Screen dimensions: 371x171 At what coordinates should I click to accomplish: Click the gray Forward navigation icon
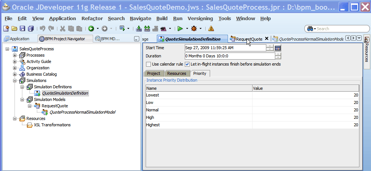coord(104,29)
